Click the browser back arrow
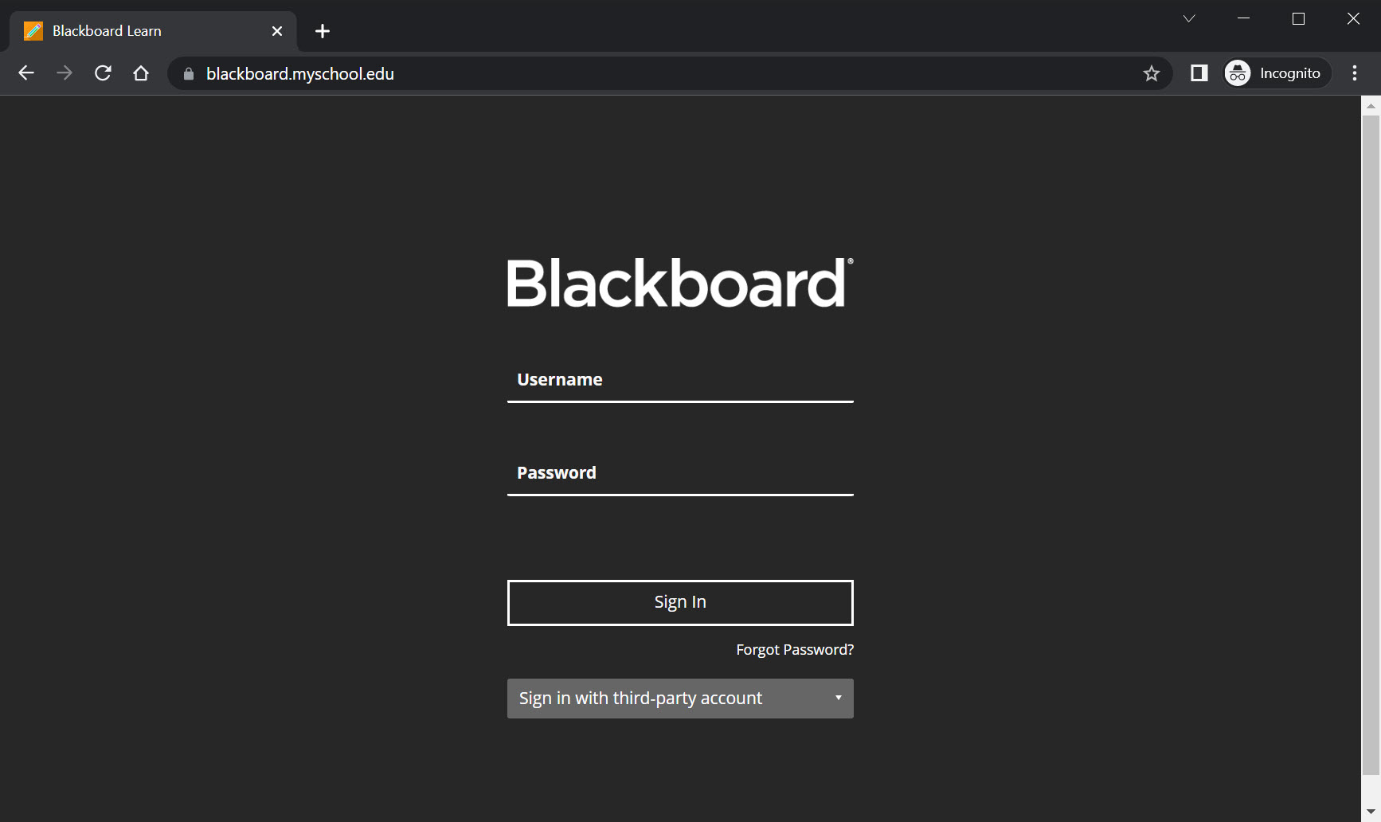Image resolution: width=1381 pixels, height=822 pixels. [x=25, y=72]
